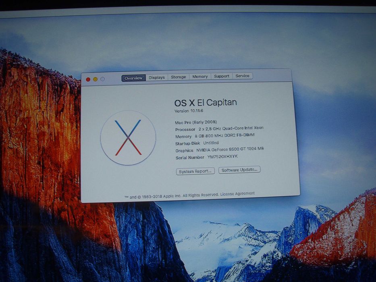Click the 2 x 2,8 GHz Quad-Core processor value
The width and height of the screenshot is (376, 282).
(x=231, y=128)
